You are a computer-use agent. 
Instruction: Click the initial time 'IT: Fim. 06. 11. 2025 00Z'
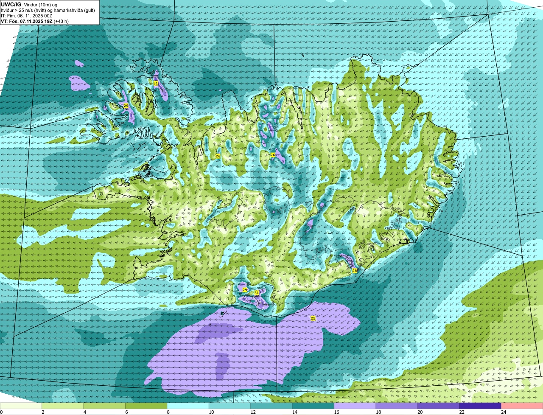[x=27, y=15]
